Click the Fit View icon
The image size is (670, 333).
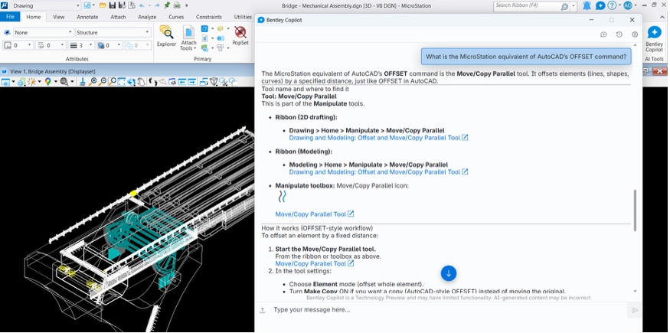121,82
